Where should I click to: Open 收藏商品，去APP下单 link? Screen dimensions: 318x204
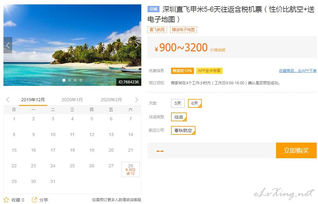point(298,71)
